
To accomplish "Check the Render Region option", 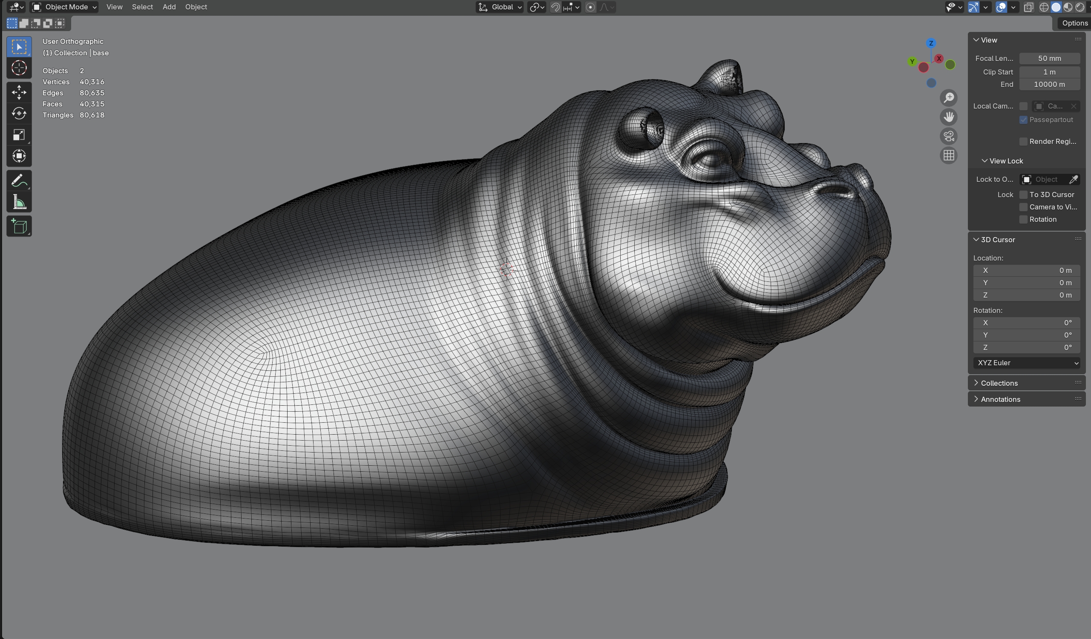I will pos(1023,141).
